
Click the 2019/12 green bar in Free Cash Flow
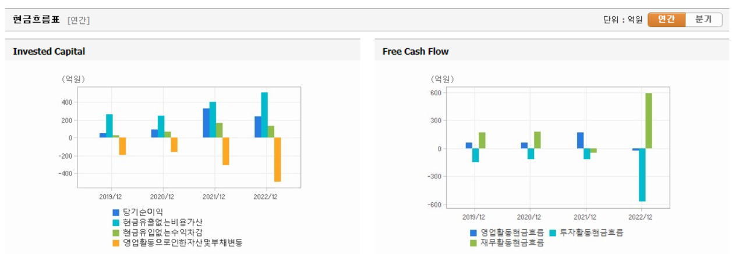tap(482, 141)
